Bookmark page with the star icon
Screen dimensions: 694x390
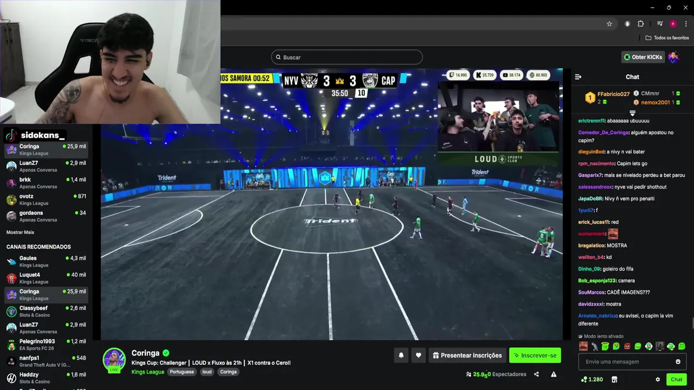coord(609,24)
